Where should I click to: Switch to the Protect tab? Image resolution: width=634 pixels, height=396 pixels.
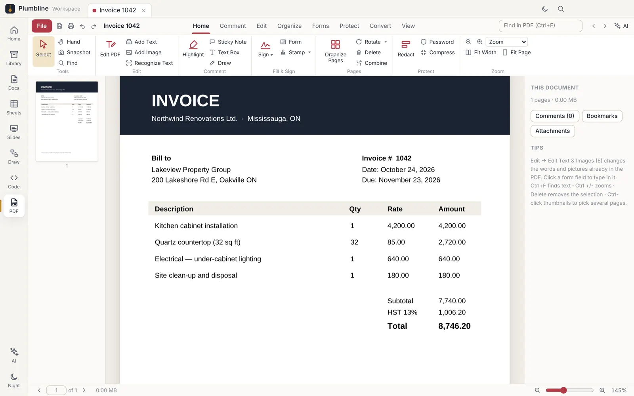pyautogui.click(x=349, y=26)
